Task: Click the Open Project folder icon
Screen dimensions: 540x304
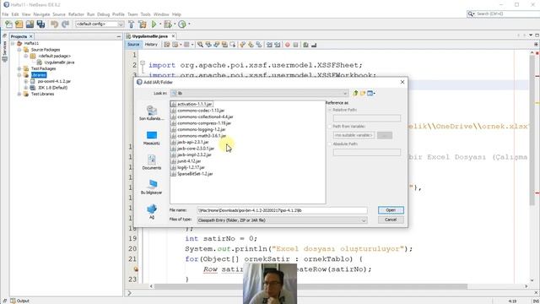Action: point(19,24)
